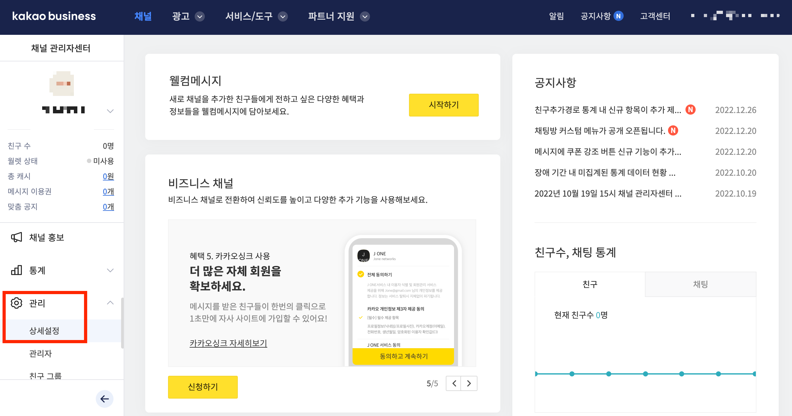This screenshot has width=792, height=416.
Task: Open the 서비스/도구 dropdown menu
Action: click(x=283, y=16)
